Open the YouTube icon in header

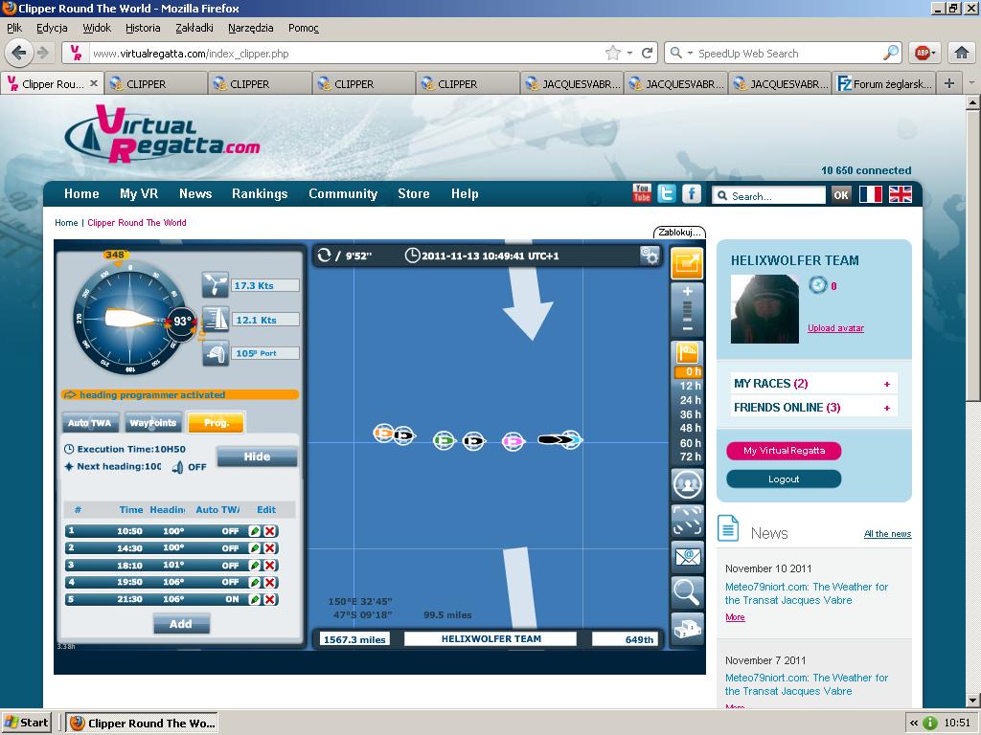click(642, 193)
